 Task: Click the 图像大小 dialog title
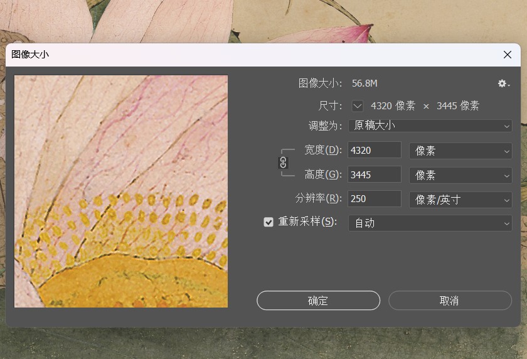coord(30,55)
